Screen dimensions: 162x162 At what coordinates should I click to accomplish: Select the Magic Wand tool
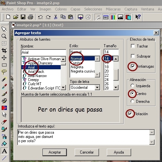4,79
